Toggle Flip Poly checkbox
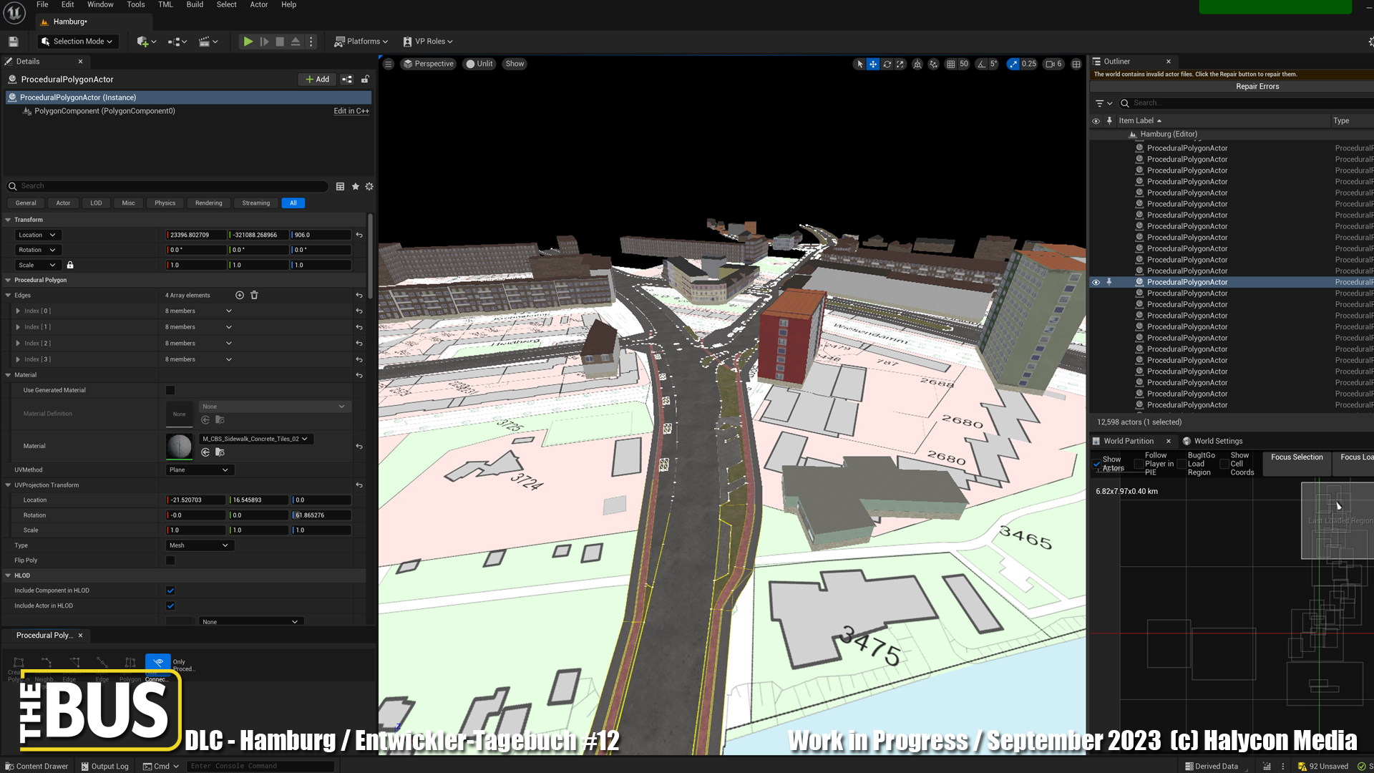 point(170,560)
